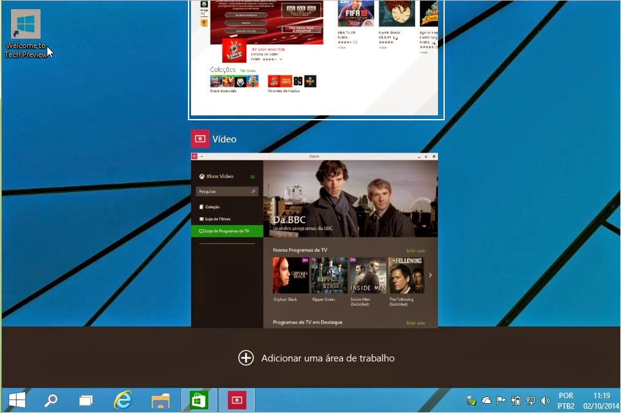The image size is (621, 413).
Task: Click Coleções heading in Store thumbnail
Action: click(x=222, y=69)
